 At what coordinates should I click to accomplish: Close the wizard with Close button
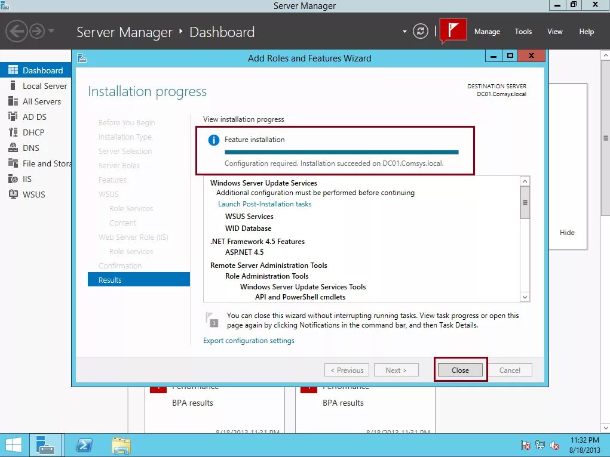[x=460, y=370]
